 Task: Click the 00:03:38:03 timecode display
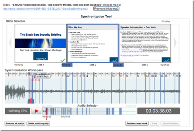[159, 111]
